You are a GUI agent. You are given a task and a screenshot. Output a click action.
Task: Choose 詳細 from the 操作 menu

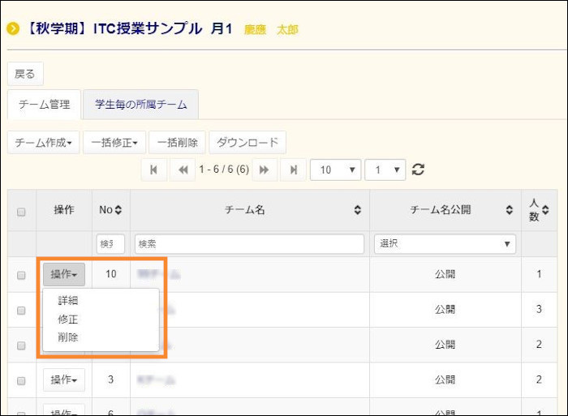[x=68, y=300]
